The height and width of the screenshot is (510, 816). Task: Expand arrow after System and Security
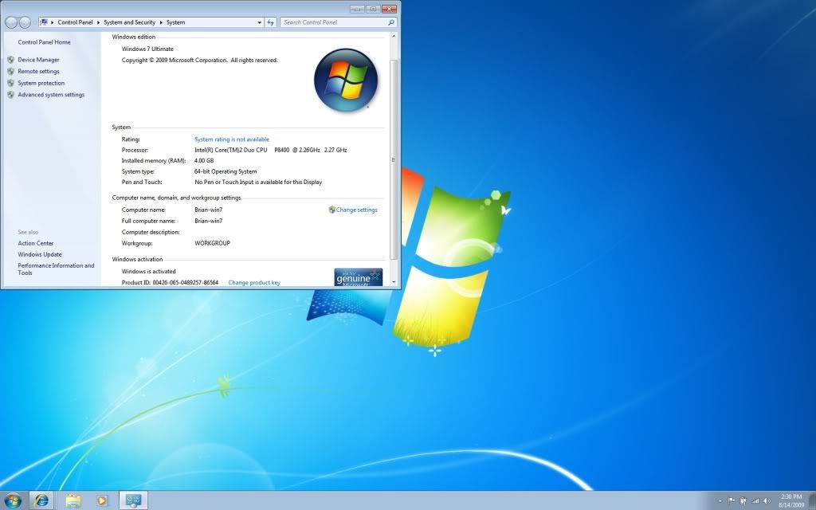161,22
